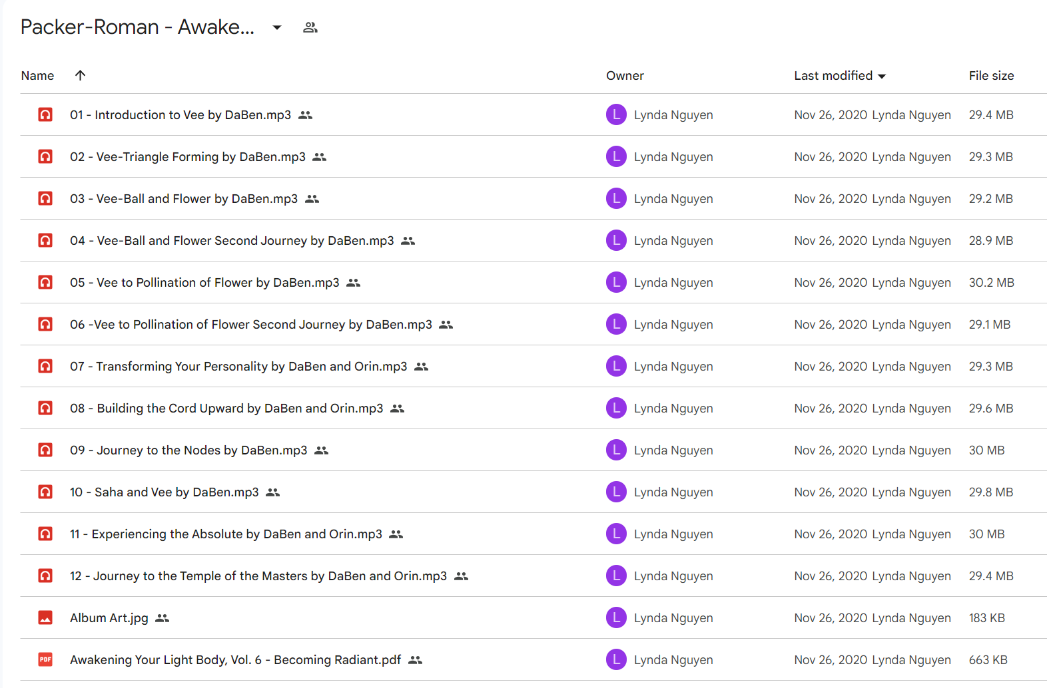Select 10 - Saha and Vee by DaBen.mp3

[x=165, y=492]
